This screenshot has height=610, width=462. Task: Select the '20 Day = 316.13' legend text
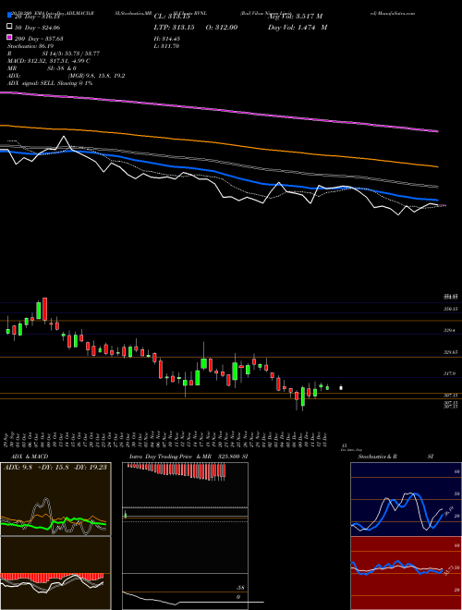[38, 17]
